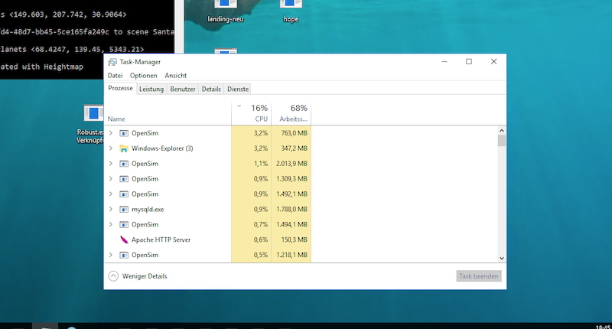
Task: Expand the OpenSim process using 763,0 MB
Action: [x=111, y=133]
